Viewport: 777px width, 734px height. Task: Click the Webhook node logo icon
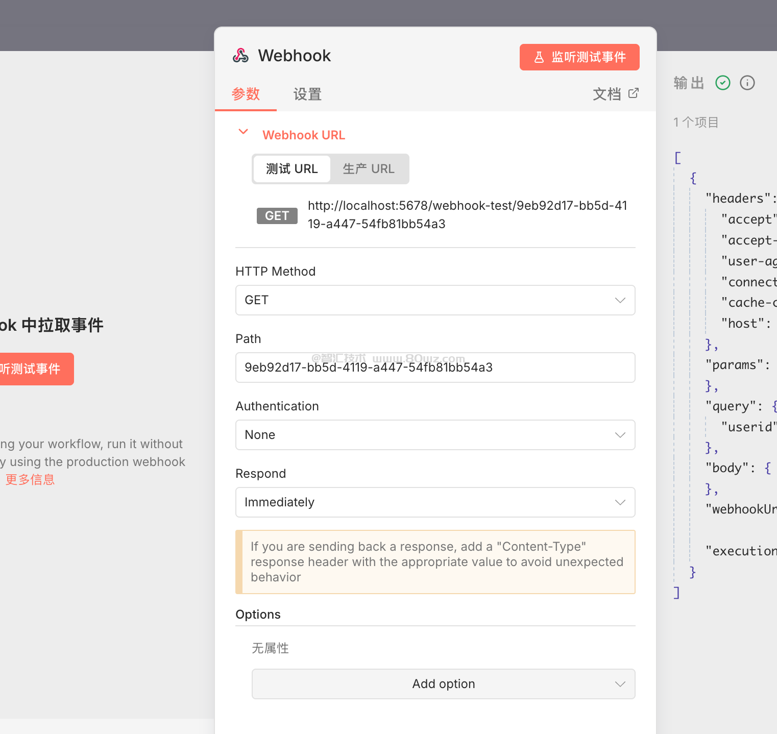click(240, 56)
